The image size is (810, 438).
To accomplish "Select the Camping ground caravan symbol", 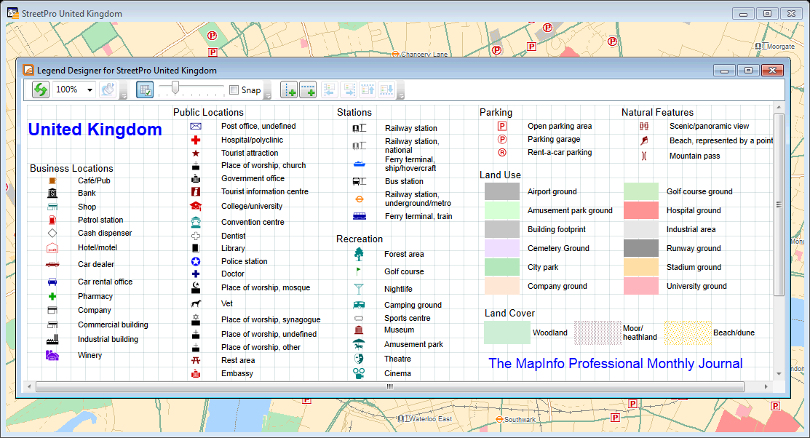I will [x=359, y=306].
